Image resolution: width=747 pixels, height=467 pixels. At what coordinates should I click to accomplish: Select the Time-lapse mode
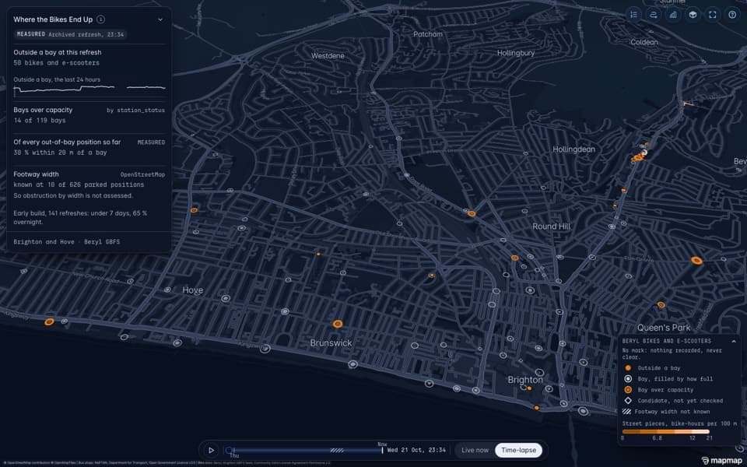tap(518, 450)
